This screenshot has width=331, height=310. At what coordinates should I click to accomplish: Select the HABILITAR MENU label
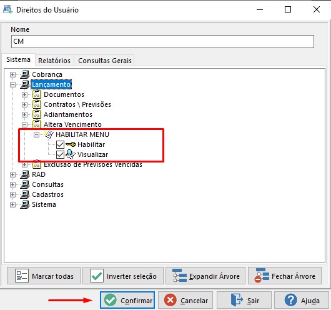[x=82, y=134]
